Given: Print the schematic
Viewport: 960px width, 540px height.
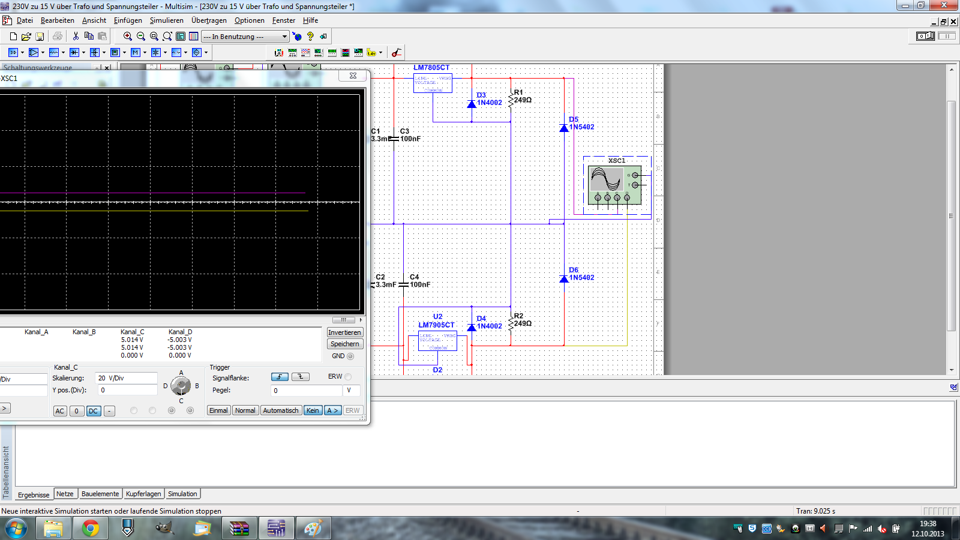Looking at the screenshot, I should pos(58,37).
